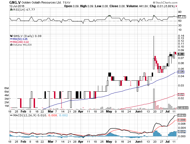Click the blue MA(50) legend marker
Screen dimensions: 190x144
pos(11,39)
